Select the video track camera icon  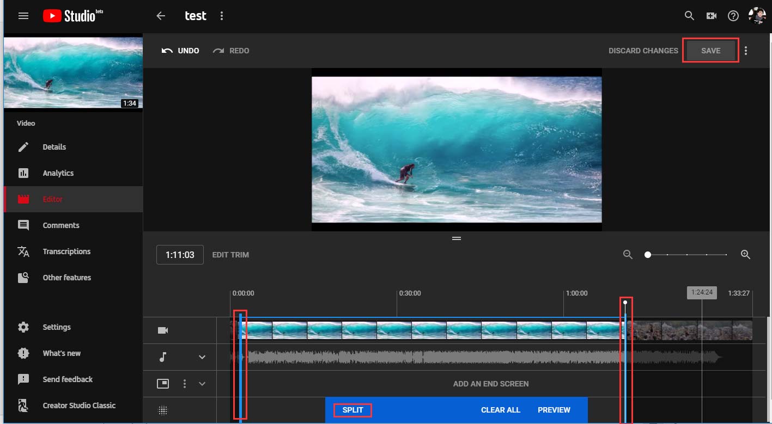[162, 330]
